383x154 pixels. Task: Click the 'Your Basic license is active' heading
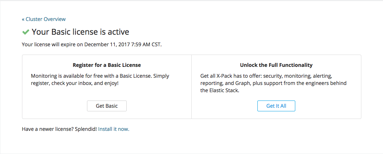80,32
